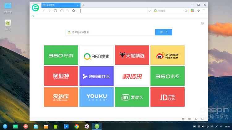This screenshot has width=232, height=130.
Task: Click the address bar input
Action: (x=113, y=11)
